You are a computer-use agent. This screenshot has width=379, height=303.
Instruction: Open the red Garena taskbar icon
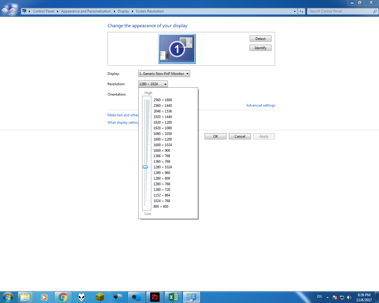tap(155, 297)
